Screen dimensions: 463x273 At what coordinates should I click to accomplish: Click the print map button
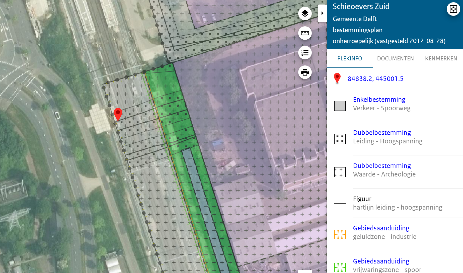coord(305,72)
